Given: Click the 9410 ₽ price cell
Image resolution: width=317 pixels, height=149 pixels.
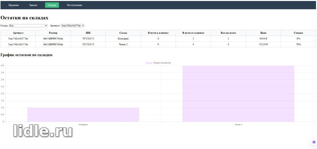Looking at the screenshot, I should click(263, 39).
